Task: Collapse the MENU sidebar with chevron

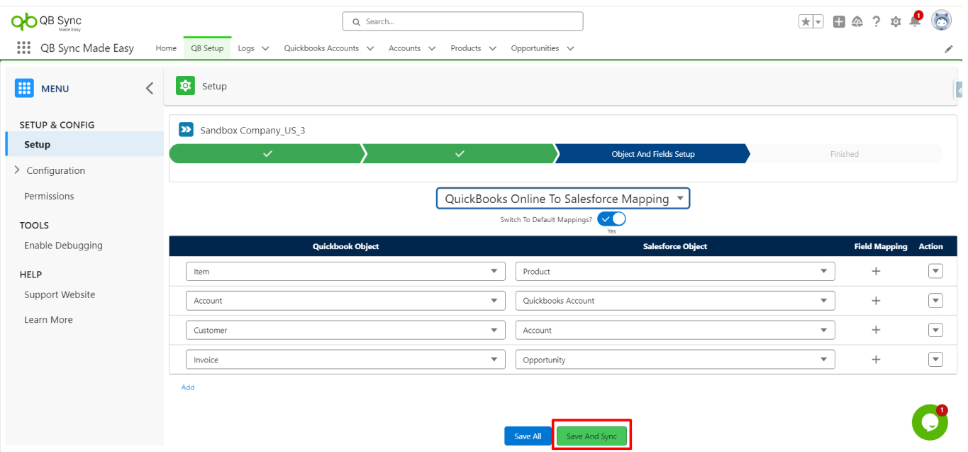Action: pyautogui.click(x=149, y=88)
